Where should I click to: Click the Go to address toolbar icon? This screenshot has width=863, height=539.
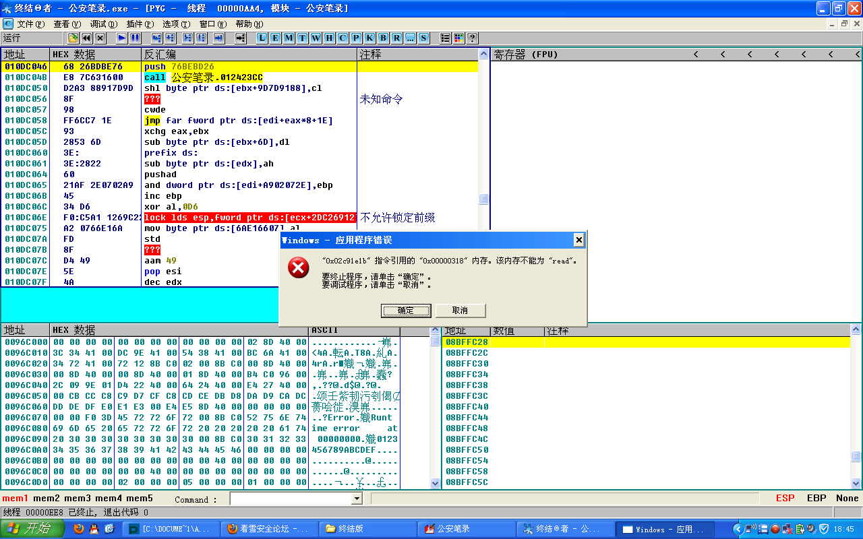click(240, 38)
